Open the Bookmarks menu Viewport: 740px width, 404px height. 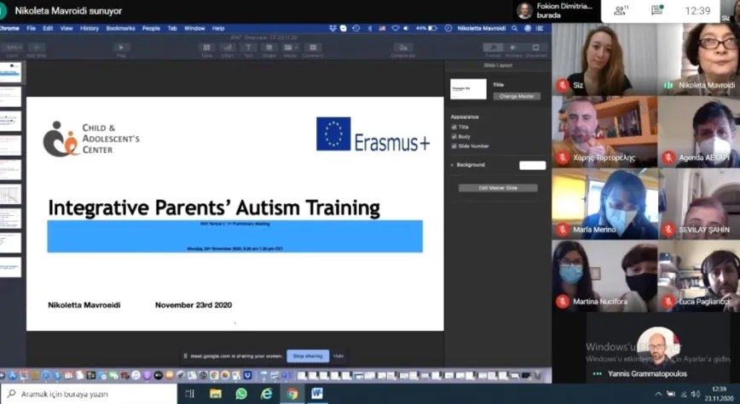click(120, 28)
